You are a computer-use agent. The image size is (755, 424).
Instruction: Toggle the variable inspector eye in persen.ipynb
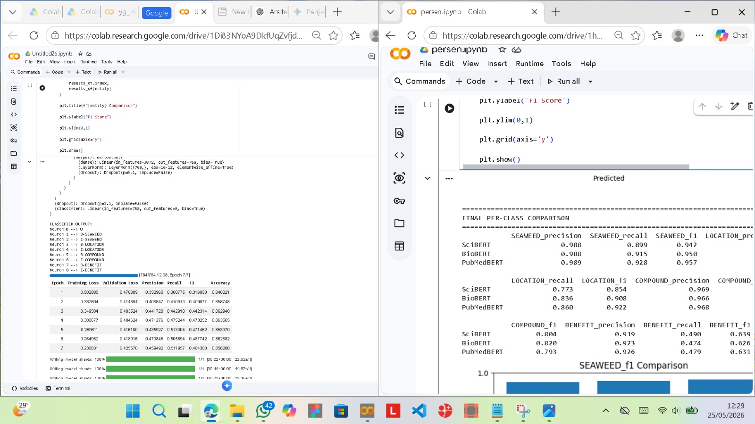[399, 178]
